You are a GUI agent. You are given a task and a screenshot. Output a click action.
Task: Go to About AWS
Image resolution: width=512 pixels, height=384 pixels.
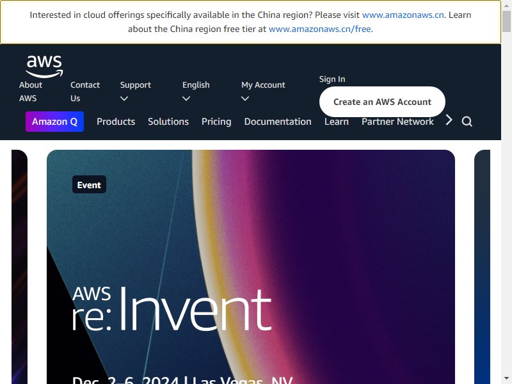(x=31, y=92)
